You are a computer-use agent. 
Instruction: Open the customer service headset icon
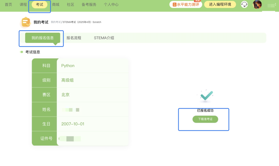point(244,4)
